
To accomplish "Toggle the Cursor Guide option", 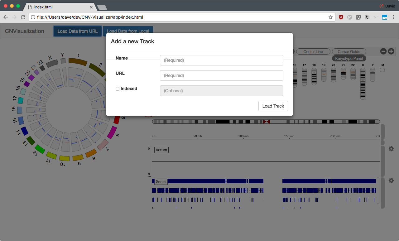I will click(349, 51).
